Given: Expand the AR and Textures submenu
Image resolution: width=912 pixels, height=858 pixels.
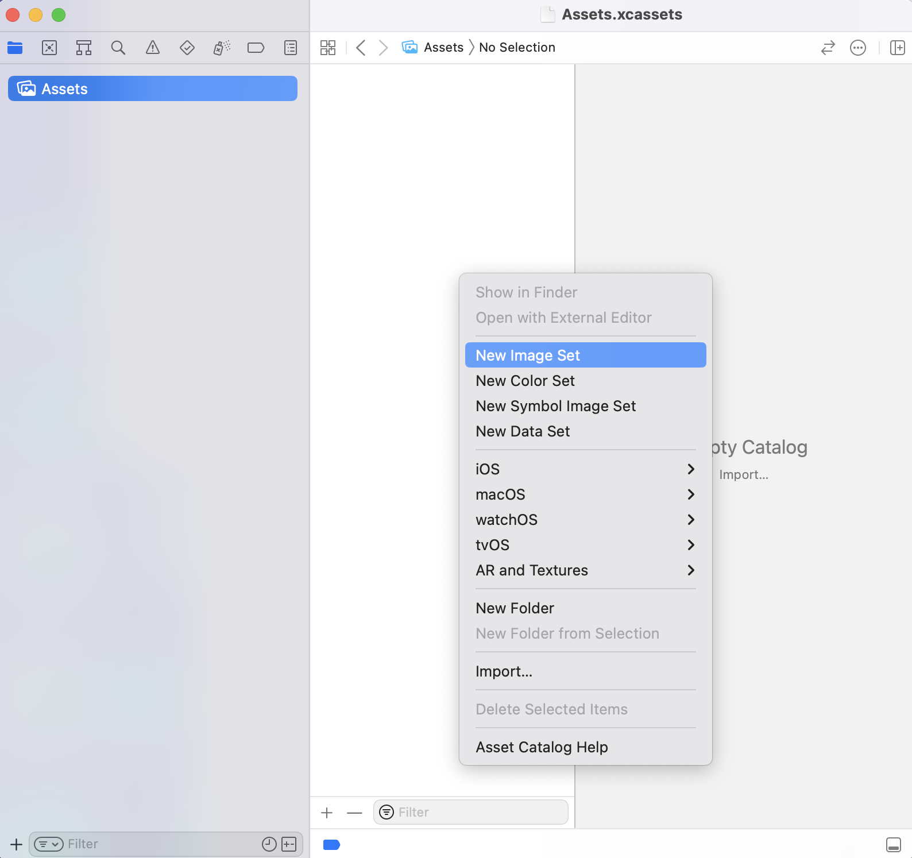Looking at the screenshot, I should [585, 570].
